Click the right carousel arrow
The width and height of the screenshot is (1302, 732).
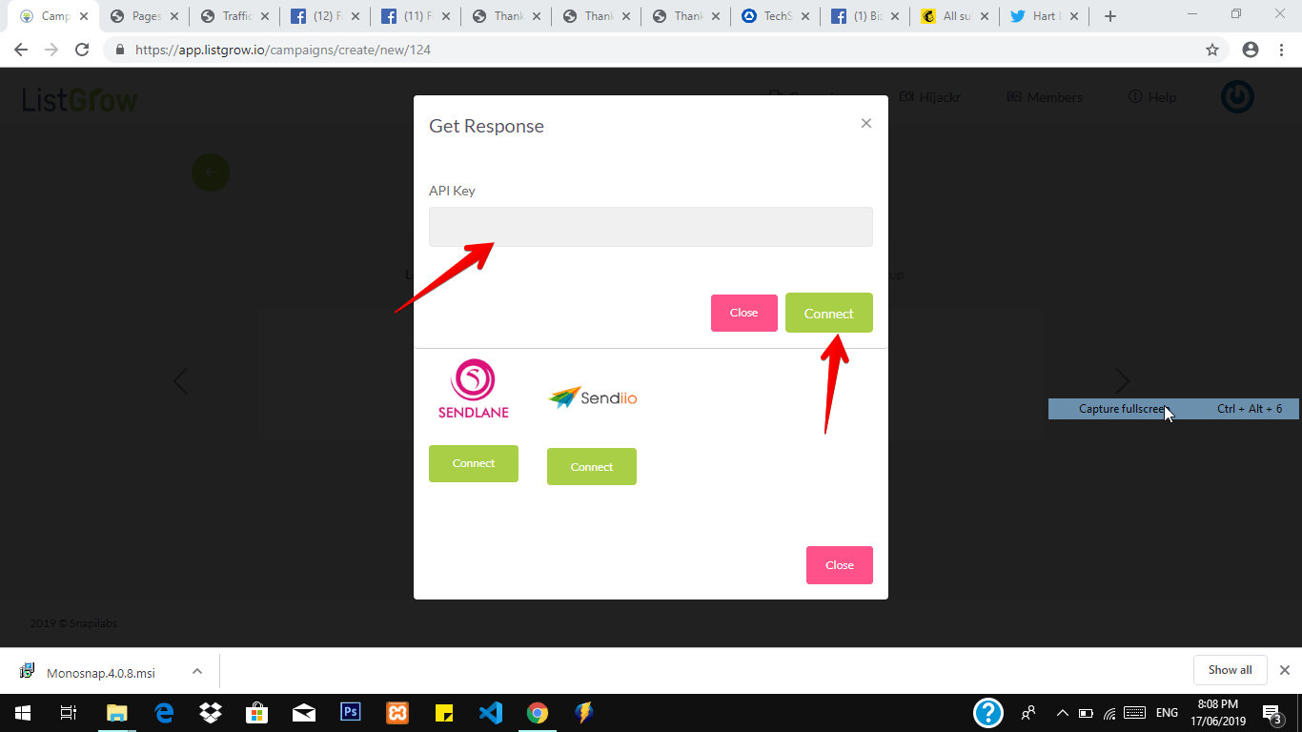(1122, 381)
